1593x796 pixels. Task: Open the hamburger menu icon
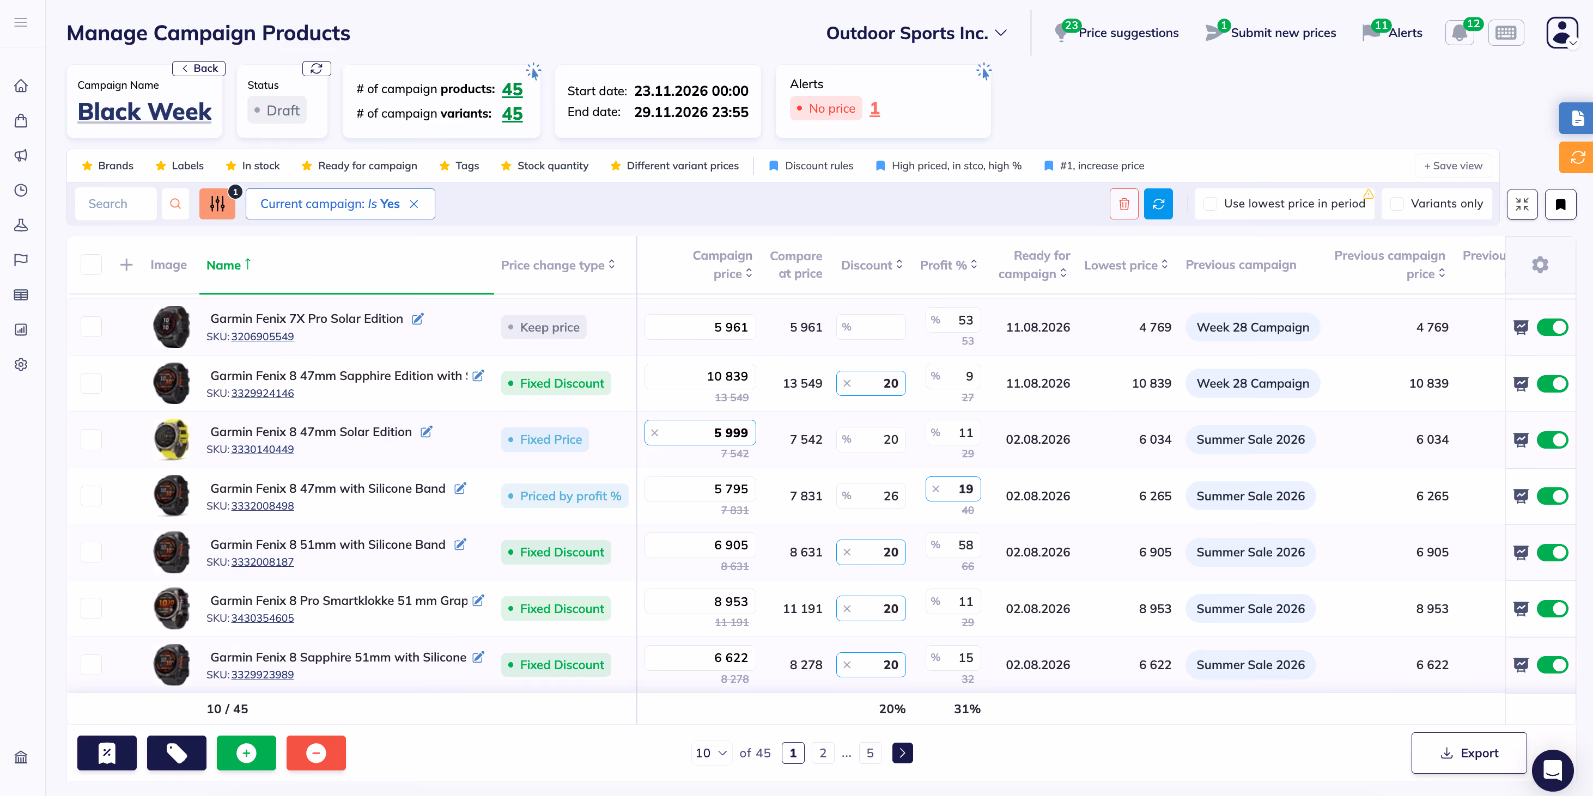click(21, 23)
